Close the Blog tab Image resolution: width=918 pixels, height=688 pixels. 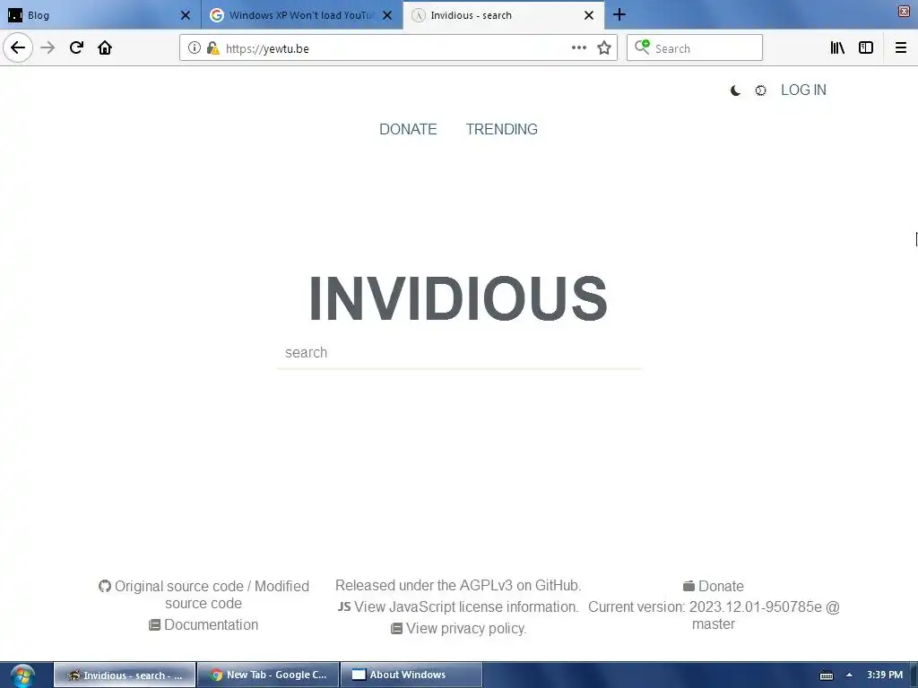point(185,15)
